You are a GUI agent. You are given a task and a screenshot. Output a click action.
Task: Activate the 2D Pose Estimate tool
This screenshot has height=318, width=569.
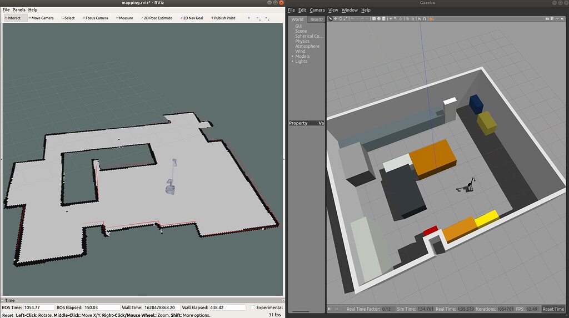point(156,18)
